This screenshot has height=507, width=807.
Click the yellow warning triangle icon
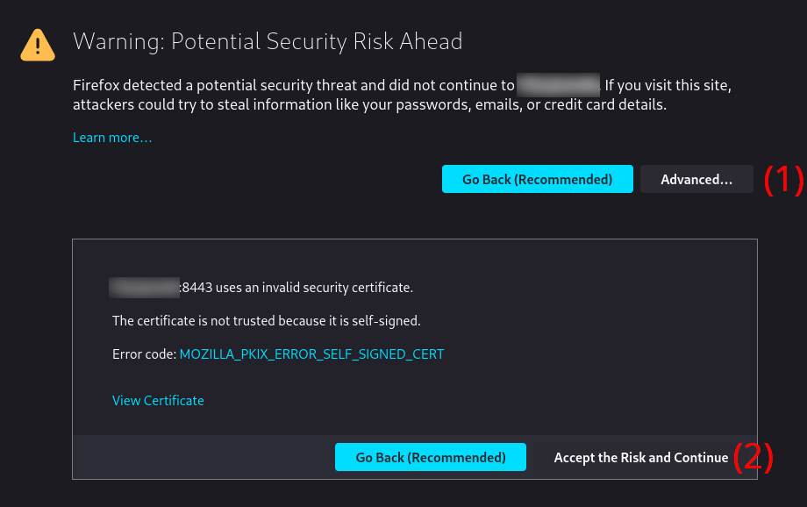[38, 46]
